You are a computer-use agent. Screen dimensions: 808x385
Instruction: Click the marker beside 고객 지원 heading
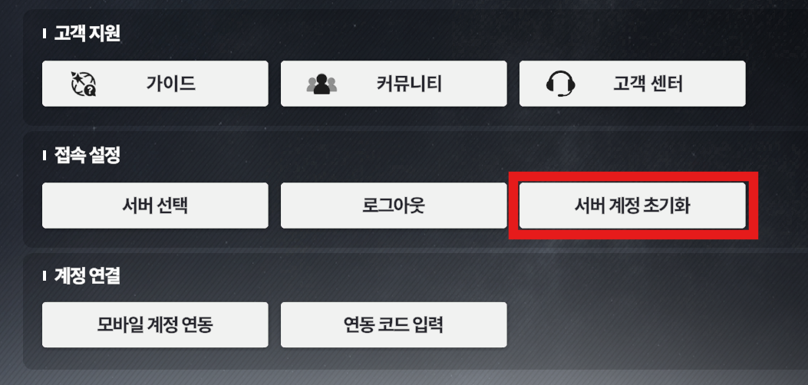(x=45, y=34)
